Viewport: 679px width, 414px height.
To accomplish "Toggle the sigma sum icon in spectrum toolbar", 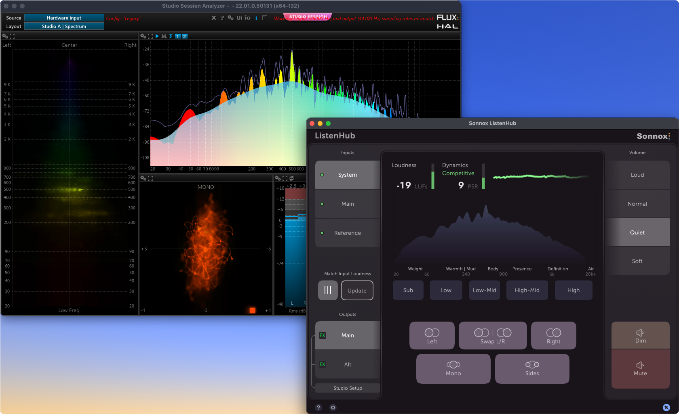I will (171, 36).
